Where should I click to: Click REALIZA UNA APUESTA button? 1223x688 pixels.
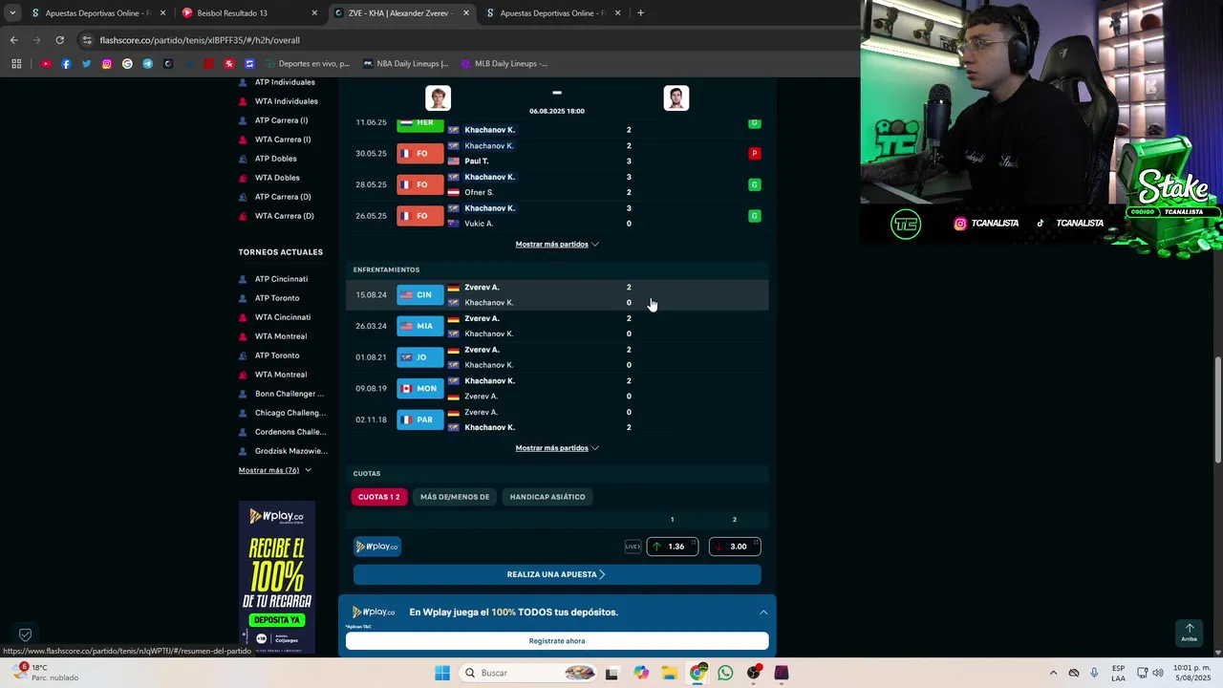[557, 574]
